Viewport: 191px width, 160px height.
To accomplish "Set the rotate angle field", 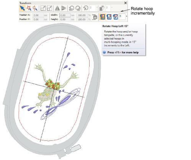I will pos(92,8).
